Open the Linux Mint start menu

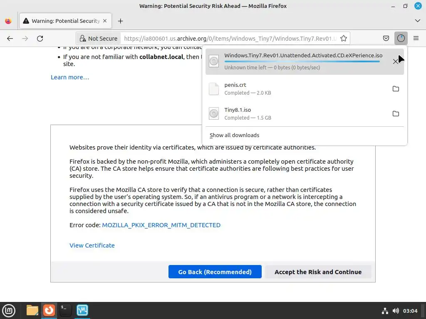[x=9, y=311]
